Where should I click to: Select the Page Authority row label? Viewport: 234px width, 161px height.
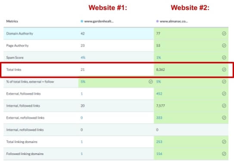(x=17, y=46)
